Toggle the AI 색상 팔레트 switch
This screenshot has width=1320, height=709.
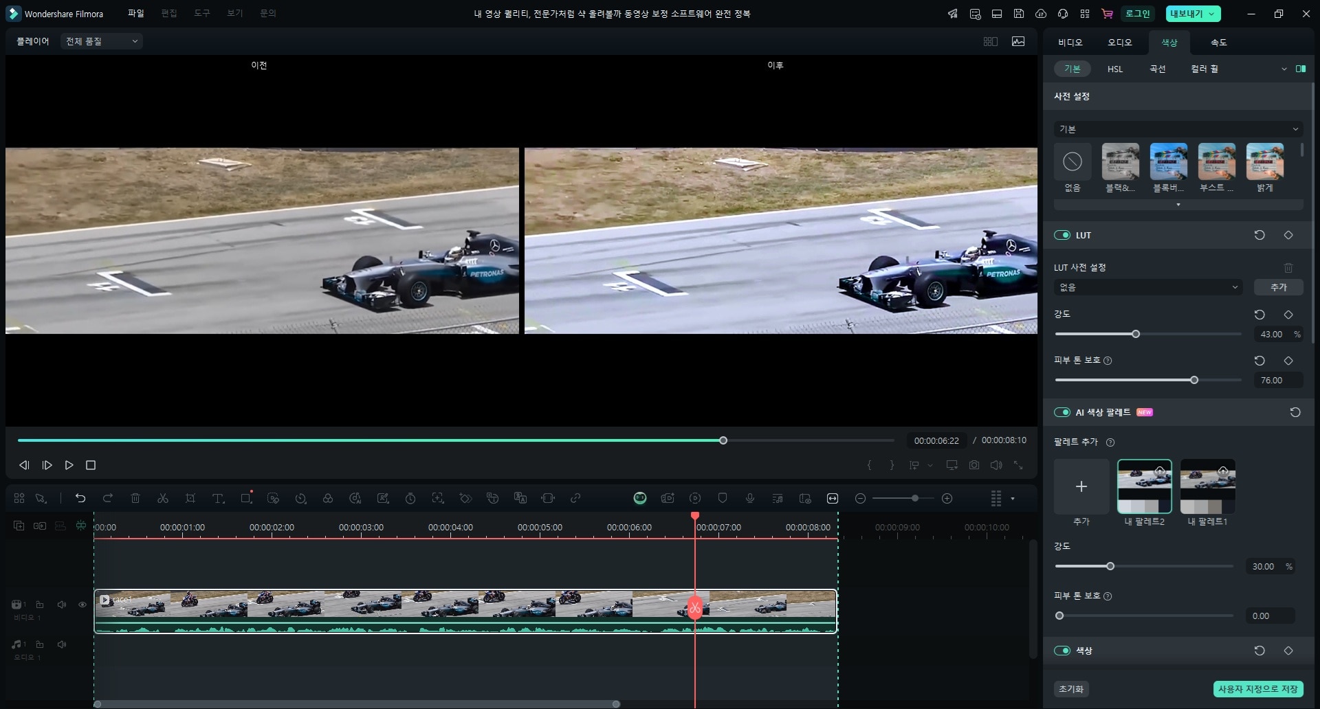(x=1062, y=412)
